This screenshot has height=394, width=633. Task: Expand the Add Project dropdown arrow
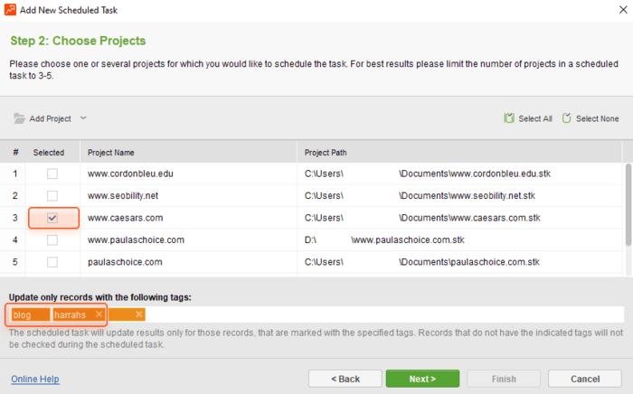83,118
